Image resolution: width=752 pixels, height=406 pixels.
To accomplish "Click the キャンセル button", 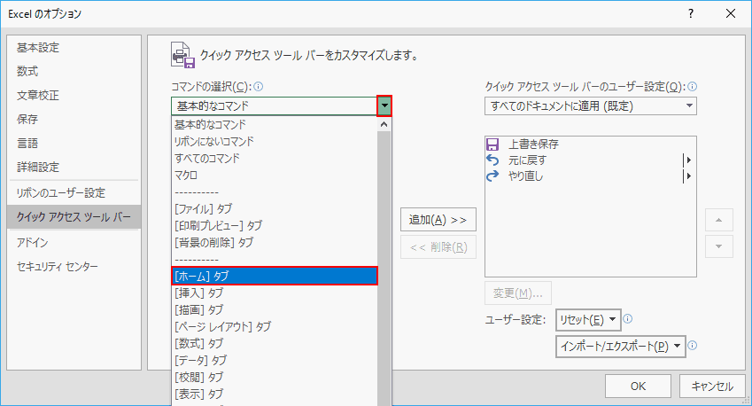I will [712, 386].
